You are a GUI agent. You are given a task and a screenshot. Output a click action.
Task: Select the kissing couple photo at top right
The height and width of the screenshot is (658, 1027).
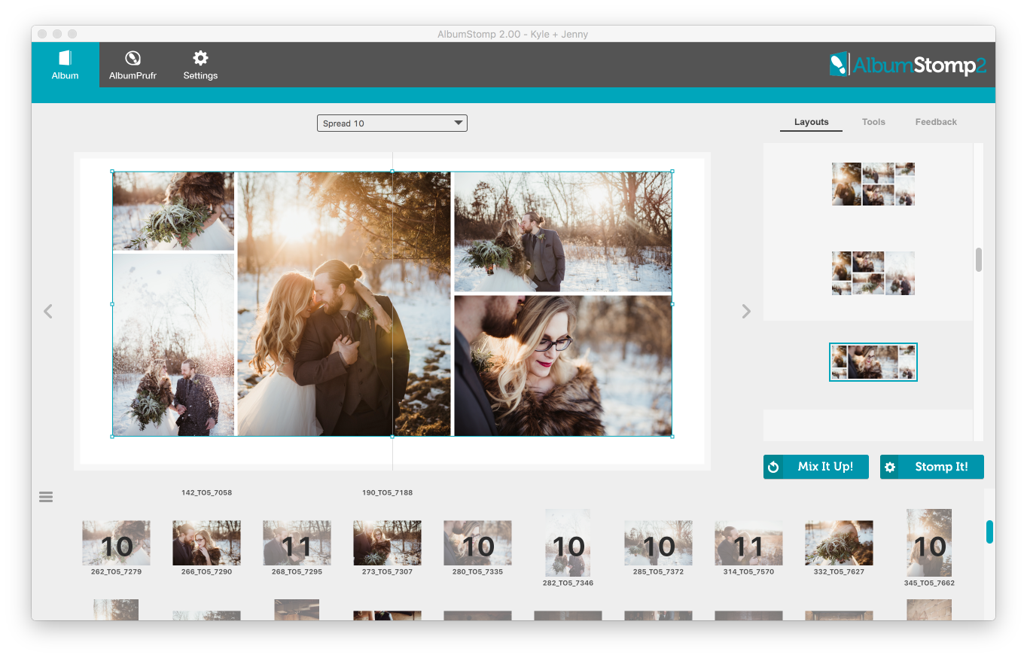tap(562, 232)
